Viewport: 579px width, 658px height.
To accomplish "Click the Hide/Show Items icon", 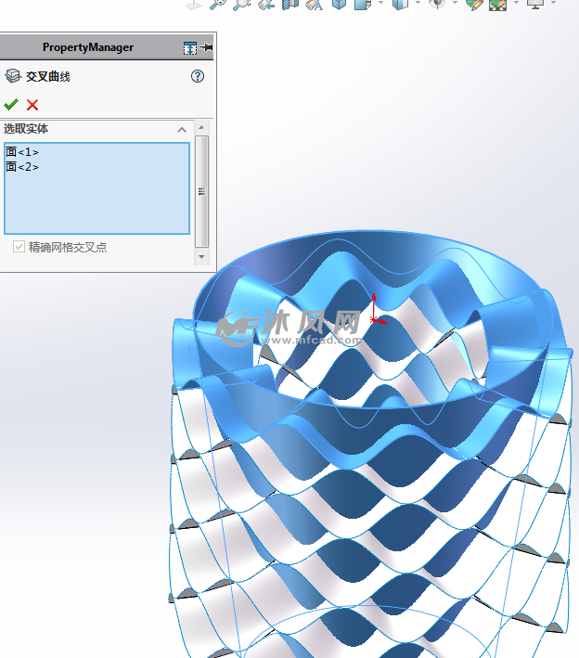I will [438, 5].
